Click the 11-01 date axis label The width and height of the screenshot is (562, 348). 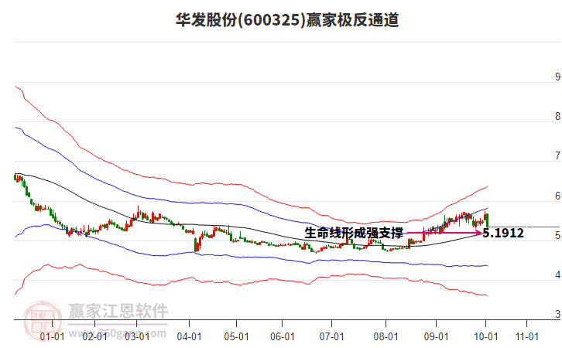527,337
